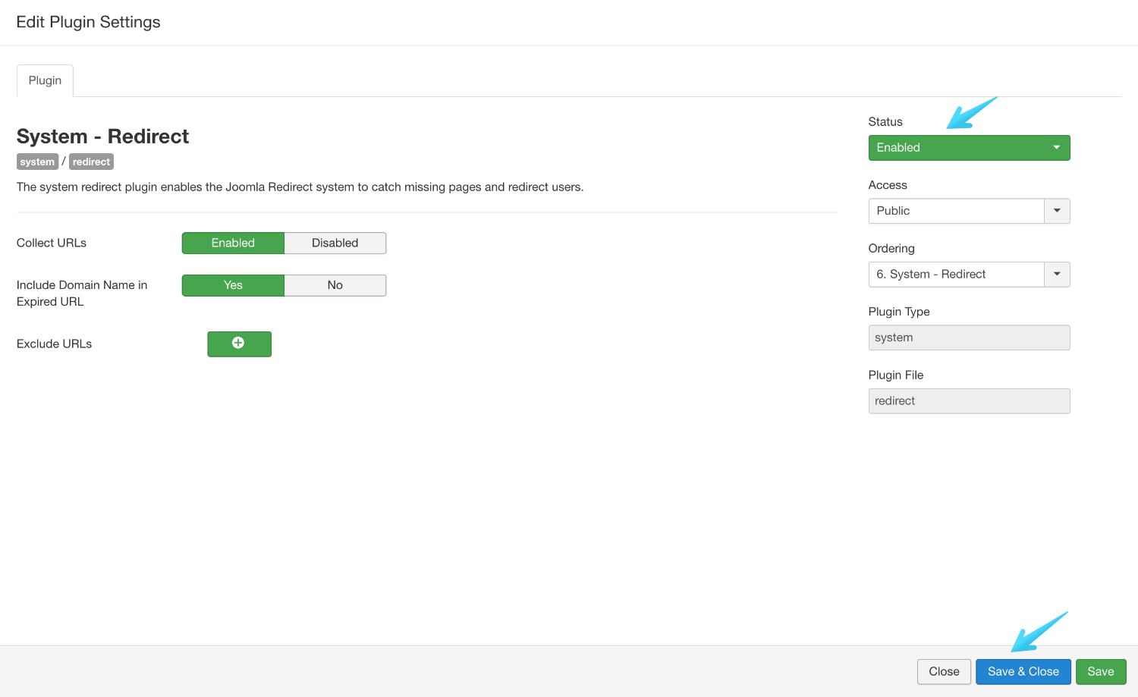
Task: Set Collect URLs to Disabled
Action: 335,243
